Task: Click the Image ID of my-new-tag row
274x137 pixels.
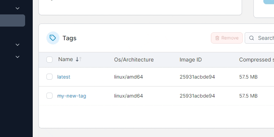Action: click(x=197, y=96)
